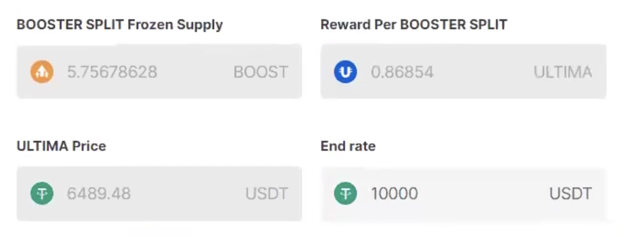Click the 6489.48 price value

point(99,193)
